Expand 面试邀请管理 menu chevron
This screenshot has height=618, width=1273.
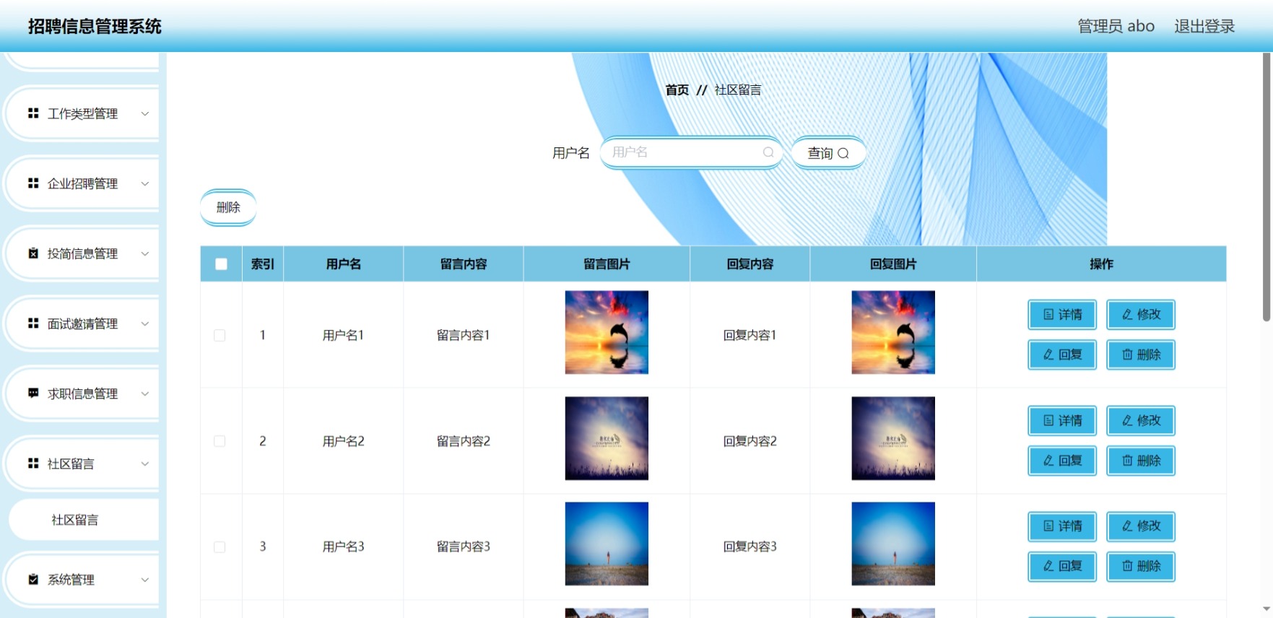point(145,323)
